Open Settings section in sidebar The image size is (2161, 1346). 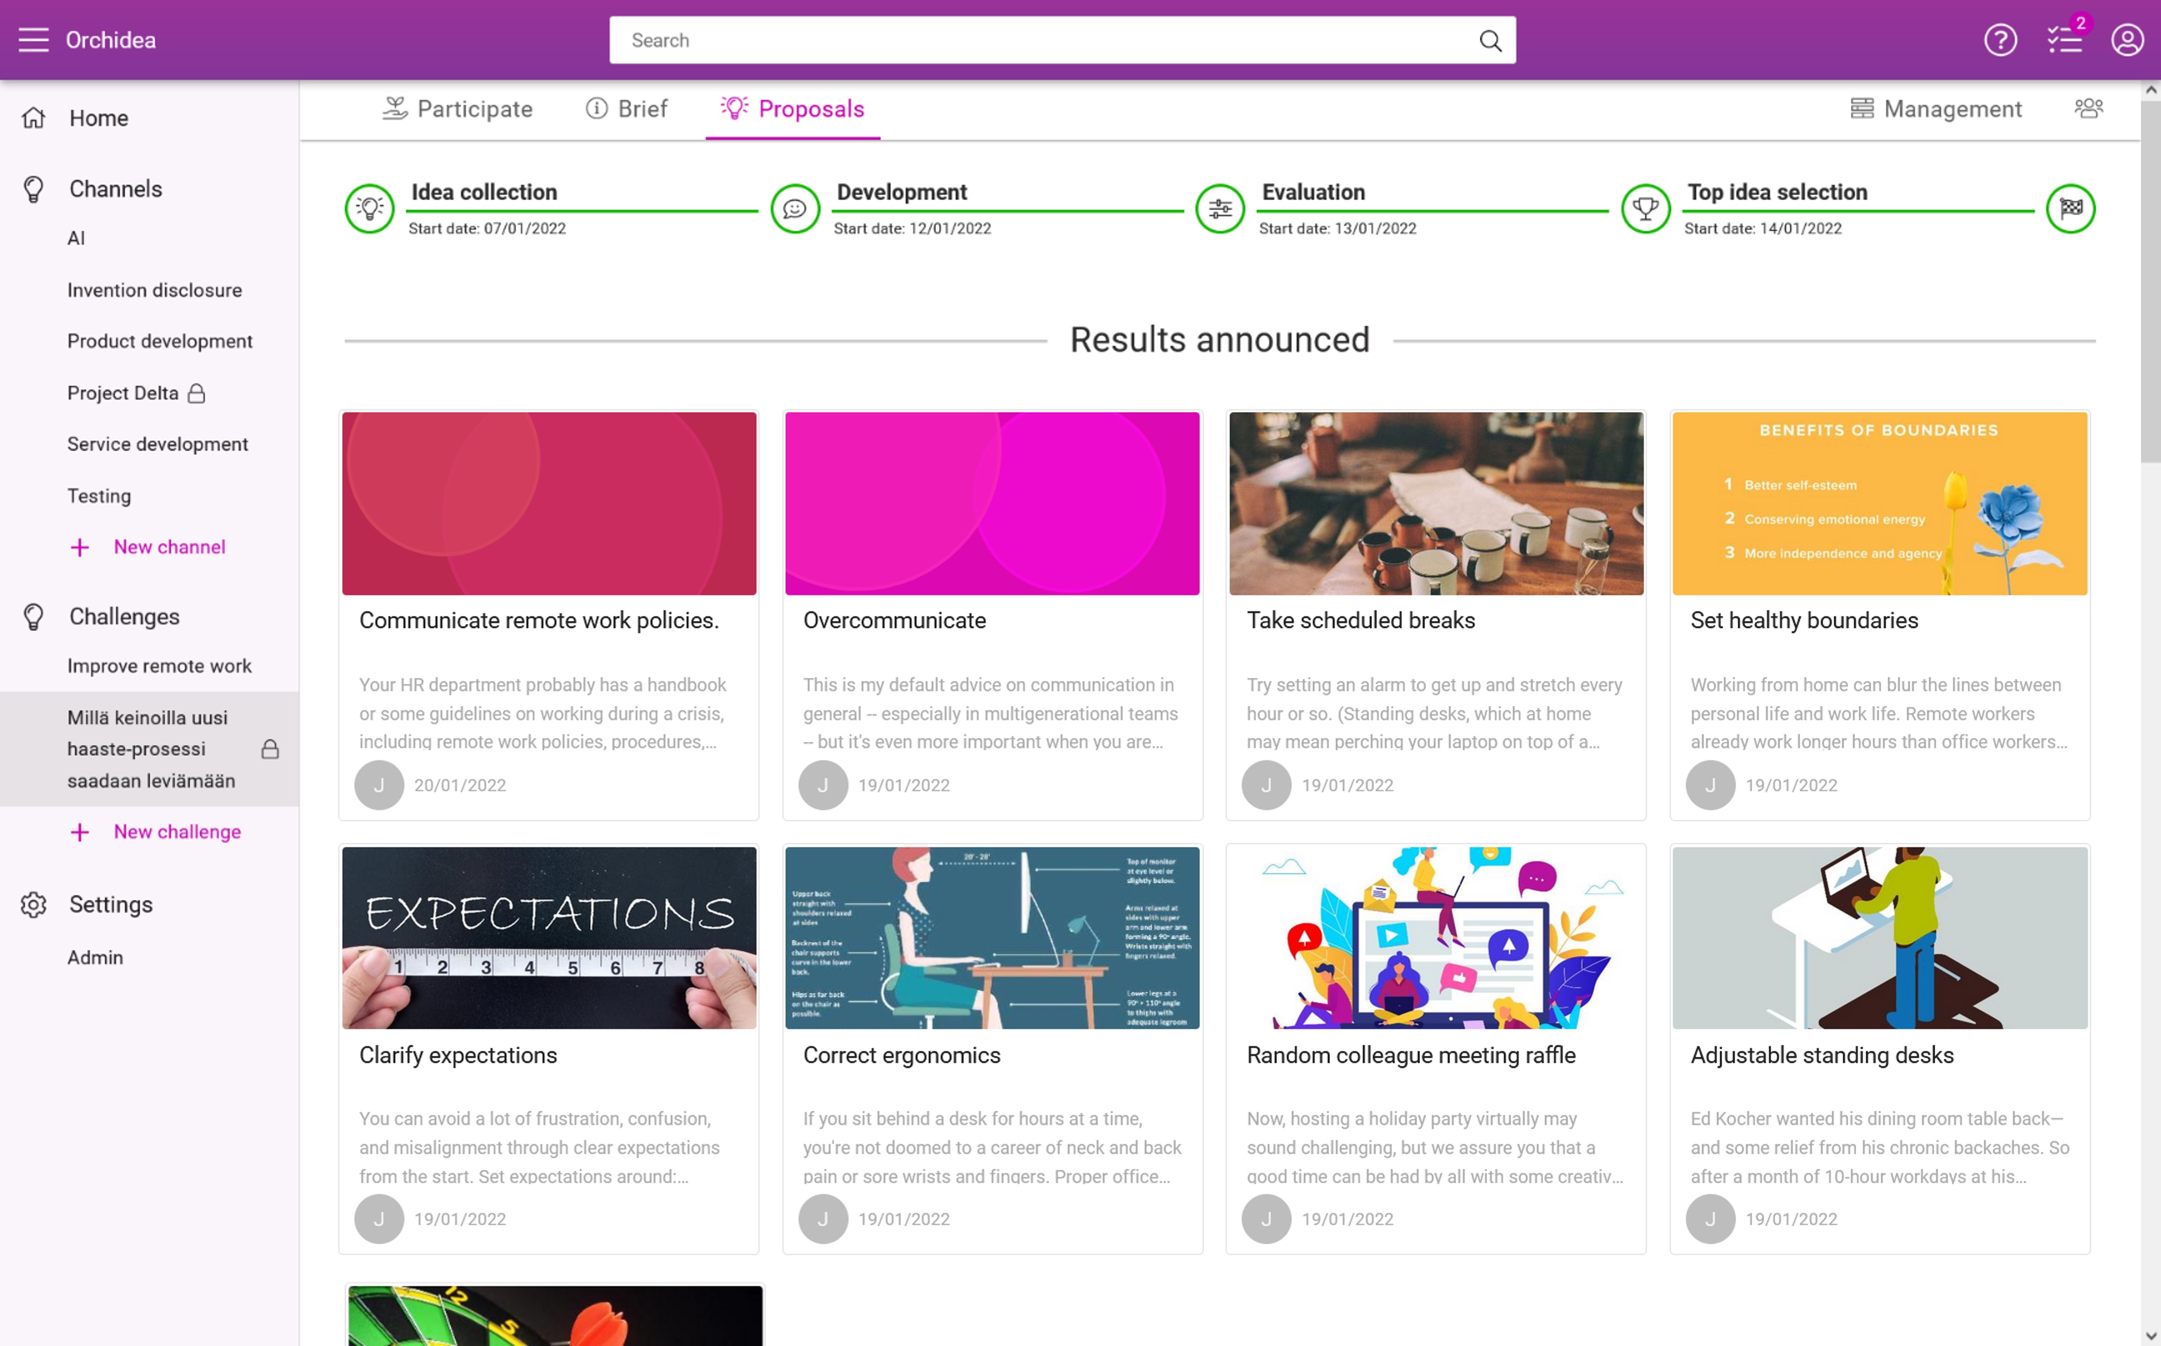coord(111,905)
